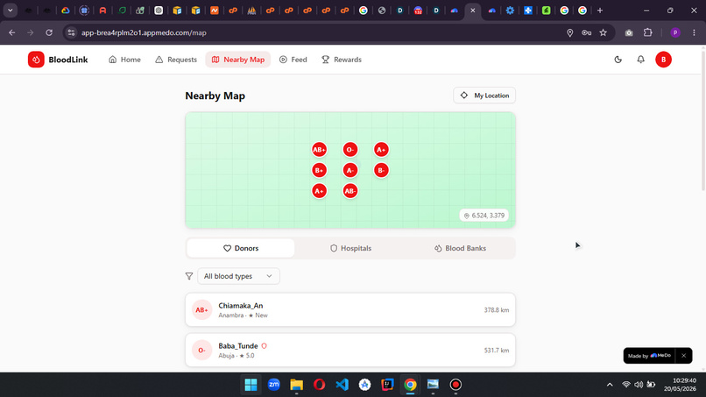Open Zoom from the taskbar
The height and width of the screenshot is (397, 706).
click(274, 385)
